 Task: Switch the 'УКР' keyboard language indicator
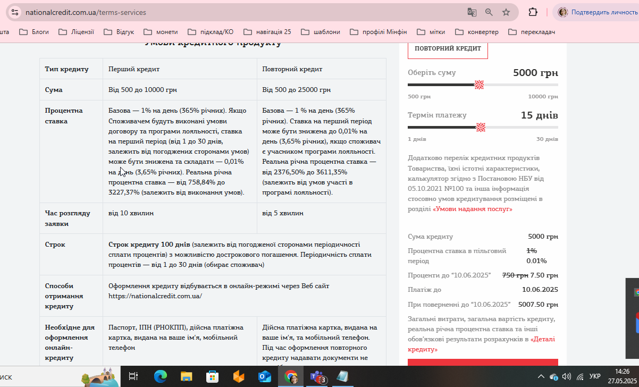pyautogui.click(x=595, y=376)
